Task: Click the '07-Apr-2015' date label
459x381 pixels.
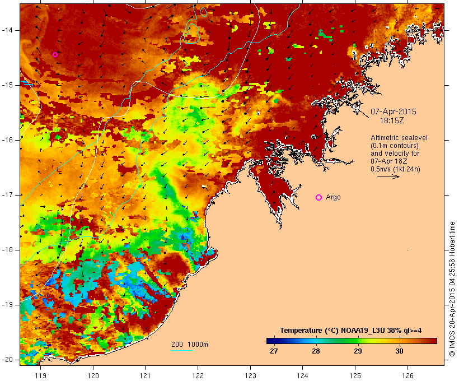Action: 393,111
